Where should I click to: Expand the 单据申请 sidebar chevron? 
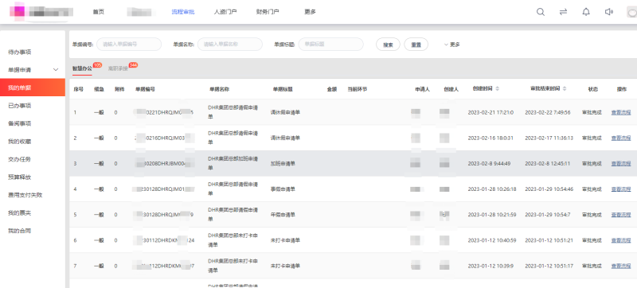coord(56,70)
